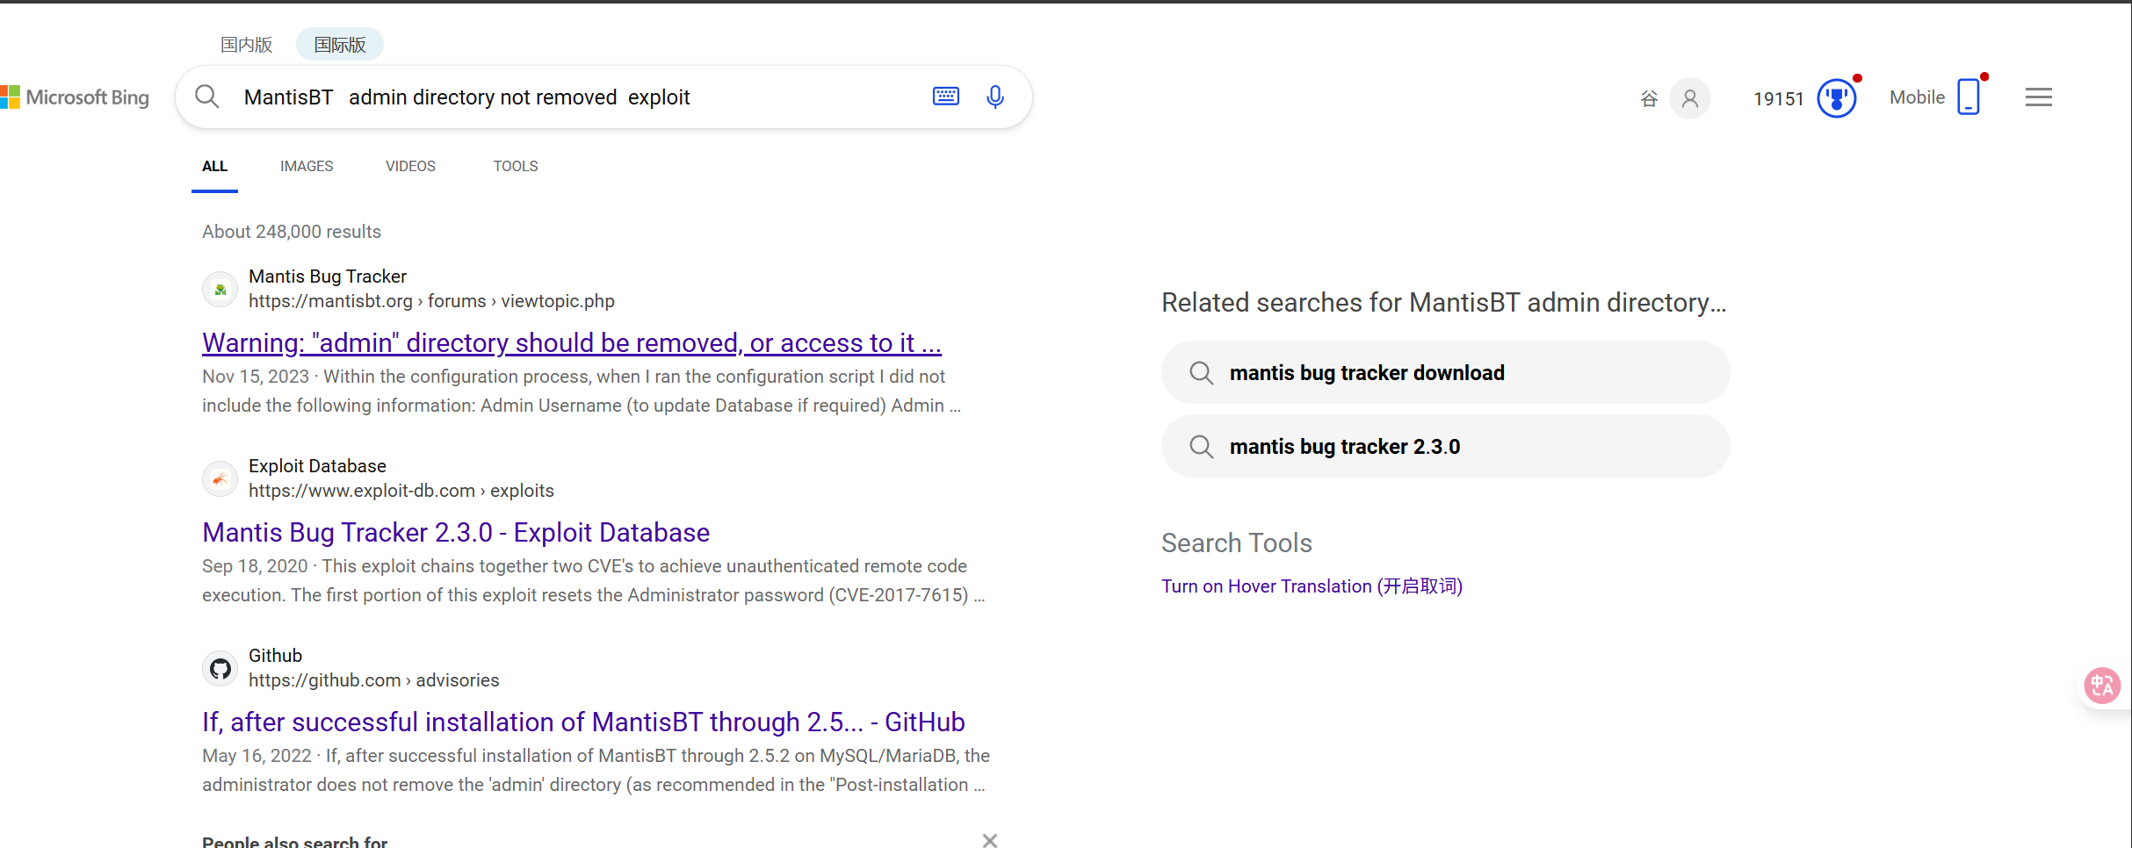
Task: Click the 谷 account name text
Action: click(x=1649, y=98)
